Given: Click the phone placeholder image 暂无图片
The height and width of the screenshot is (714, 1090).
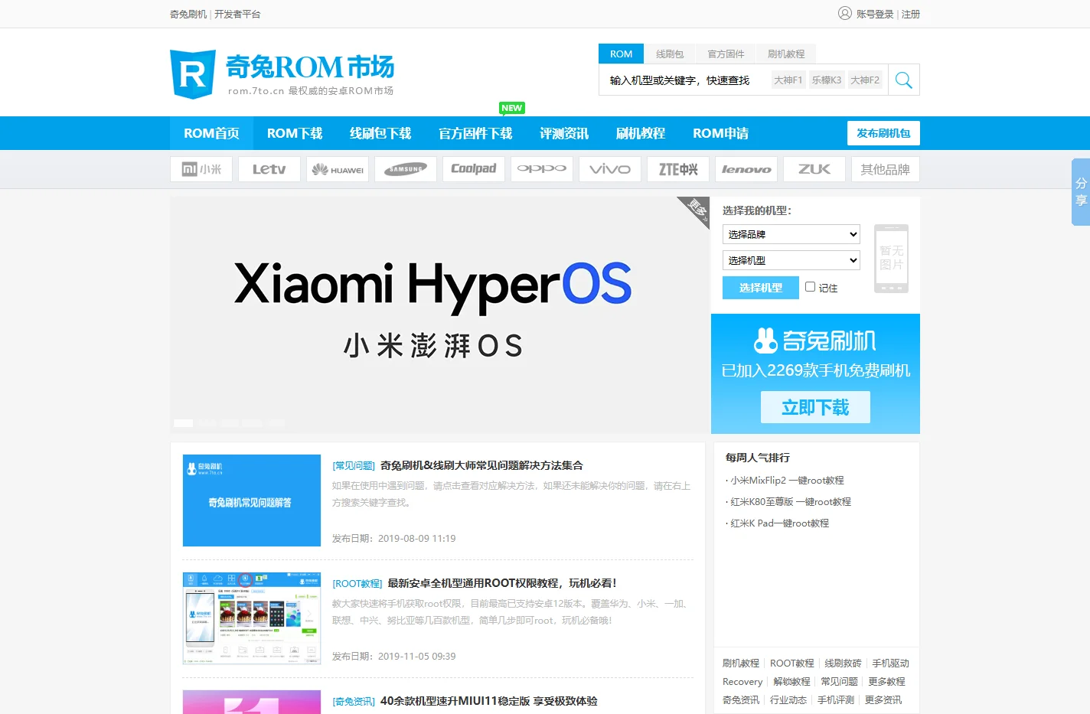Looking at the screenshot, I should click(x=891, y=259).
